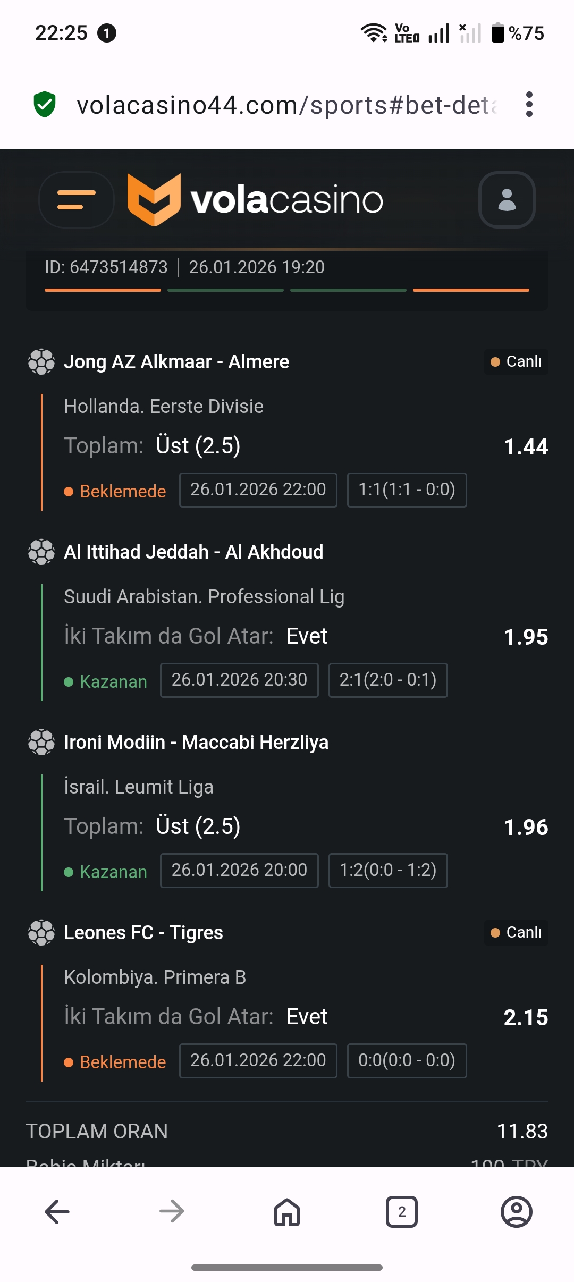Open the browser tab switcher
The image size is (574, 1282).
(x=402, y=1212)
